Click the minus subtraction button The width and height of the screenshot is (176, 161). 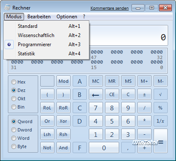tap(144, 134)
